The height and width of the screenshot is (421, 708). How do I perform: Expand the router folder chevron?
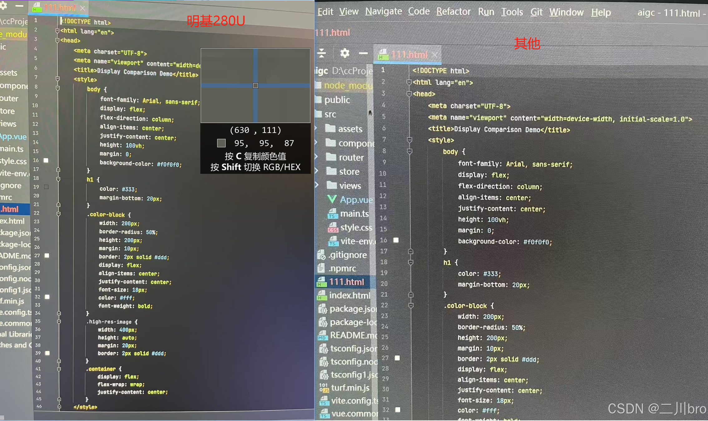(x=316, y=157)
